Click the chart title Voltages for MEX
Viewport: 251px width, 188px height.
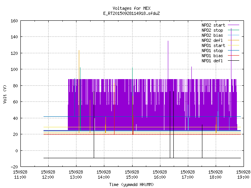[x=131, y=8]
